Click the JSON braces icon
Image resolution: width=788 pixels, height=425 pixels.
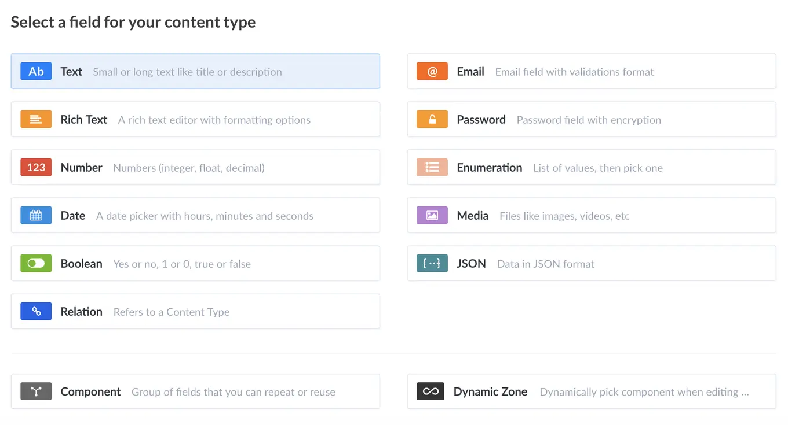(x=432, y=263)
